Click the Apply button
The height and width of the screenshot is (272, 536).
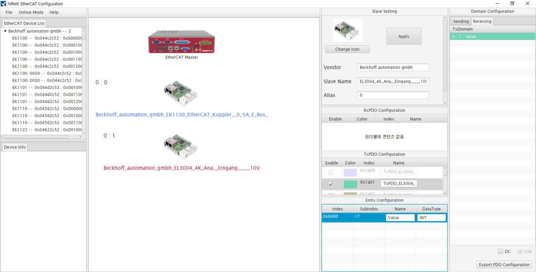(x=404, y=36)
